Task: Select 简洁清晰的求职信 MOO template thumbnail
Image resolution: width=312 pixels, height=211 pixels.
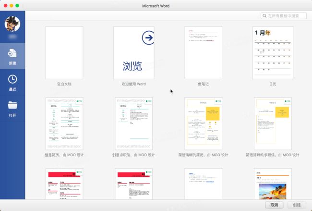Action: pos(273,124)
